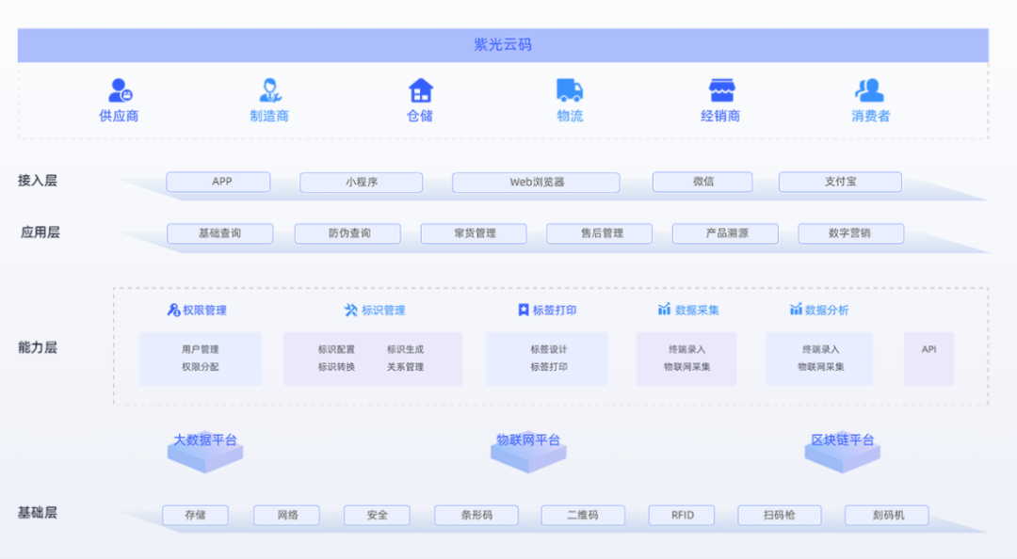
Task: Select the 区块链平台 cube icon
Action: pos(843,452)
